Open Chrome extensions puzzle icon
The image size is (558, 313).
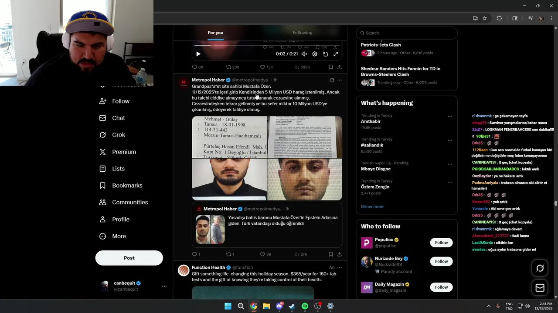pyautogui.click(x=500, y=18)
